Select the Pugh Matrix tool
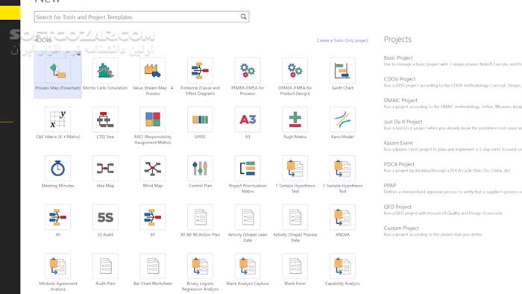This screenshot has height=294, width=522. 295,119
